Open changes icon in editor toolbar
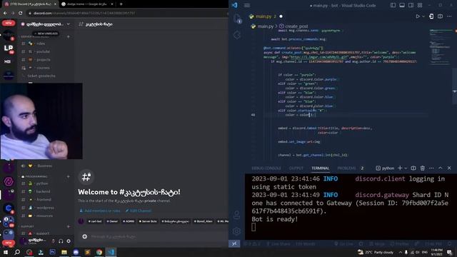 431,16
